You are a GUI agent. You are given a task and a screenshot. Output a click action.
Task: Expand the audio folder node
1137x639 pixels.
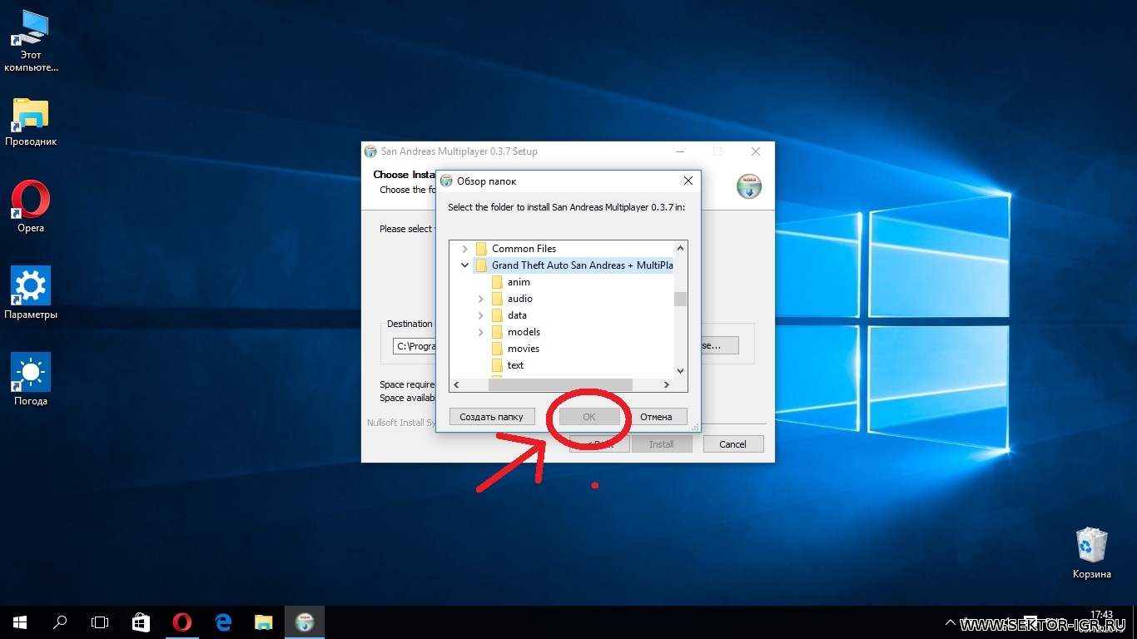[480, 299]
